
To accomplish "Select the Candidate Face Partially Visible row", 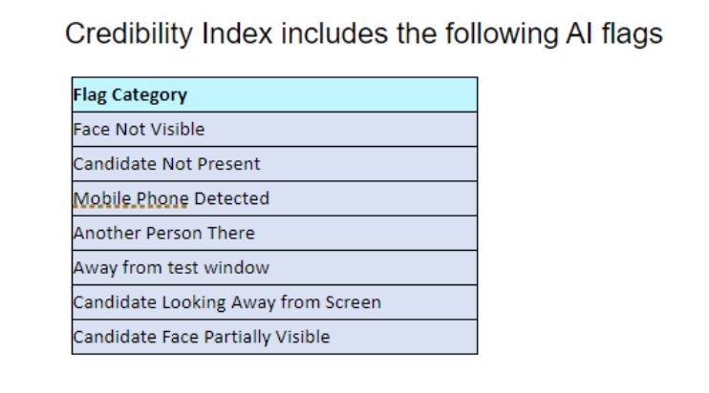I will (x=274, y=337).
